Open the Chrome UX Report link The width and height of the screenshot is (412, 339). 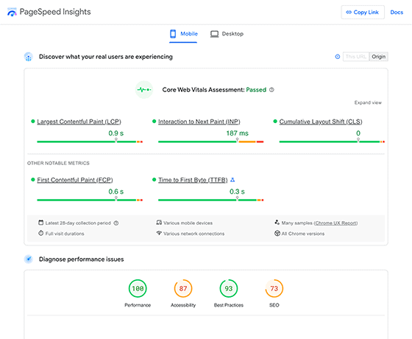click(x=335, y=223)
